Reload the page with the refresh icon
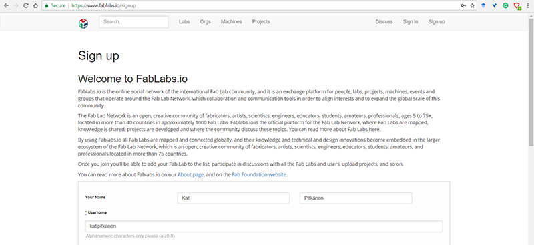This screenshot has width=534, height=245. 26,5
